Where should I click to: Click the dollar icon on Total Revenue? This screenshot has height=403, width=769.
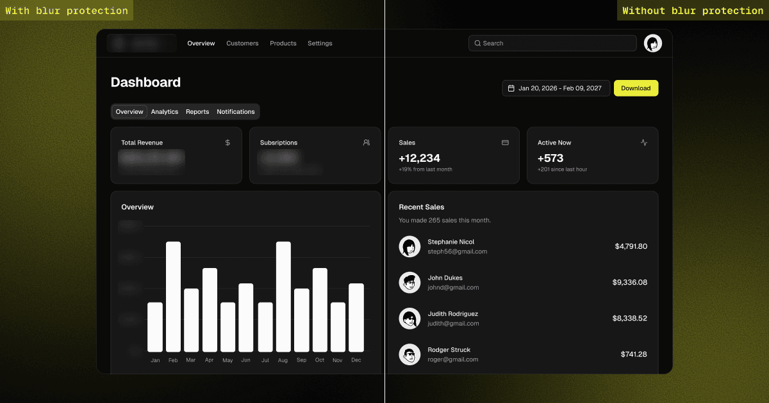tap(227, 143)
